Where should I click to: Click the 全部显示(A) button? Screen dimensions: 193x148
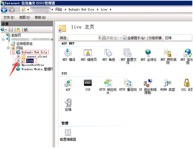click(x=134, y=38)
